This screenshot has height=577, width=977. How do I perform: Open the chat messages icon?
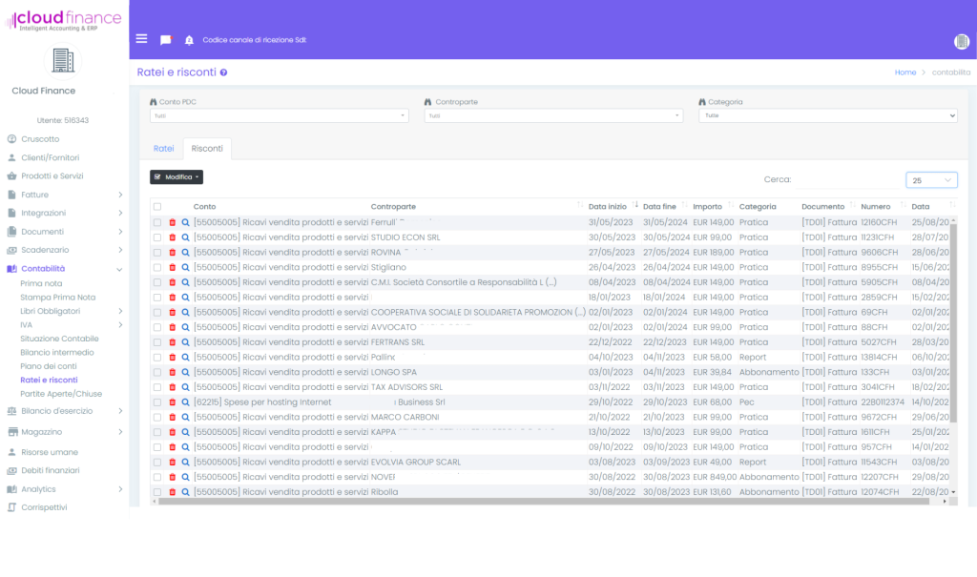(165, 40)
